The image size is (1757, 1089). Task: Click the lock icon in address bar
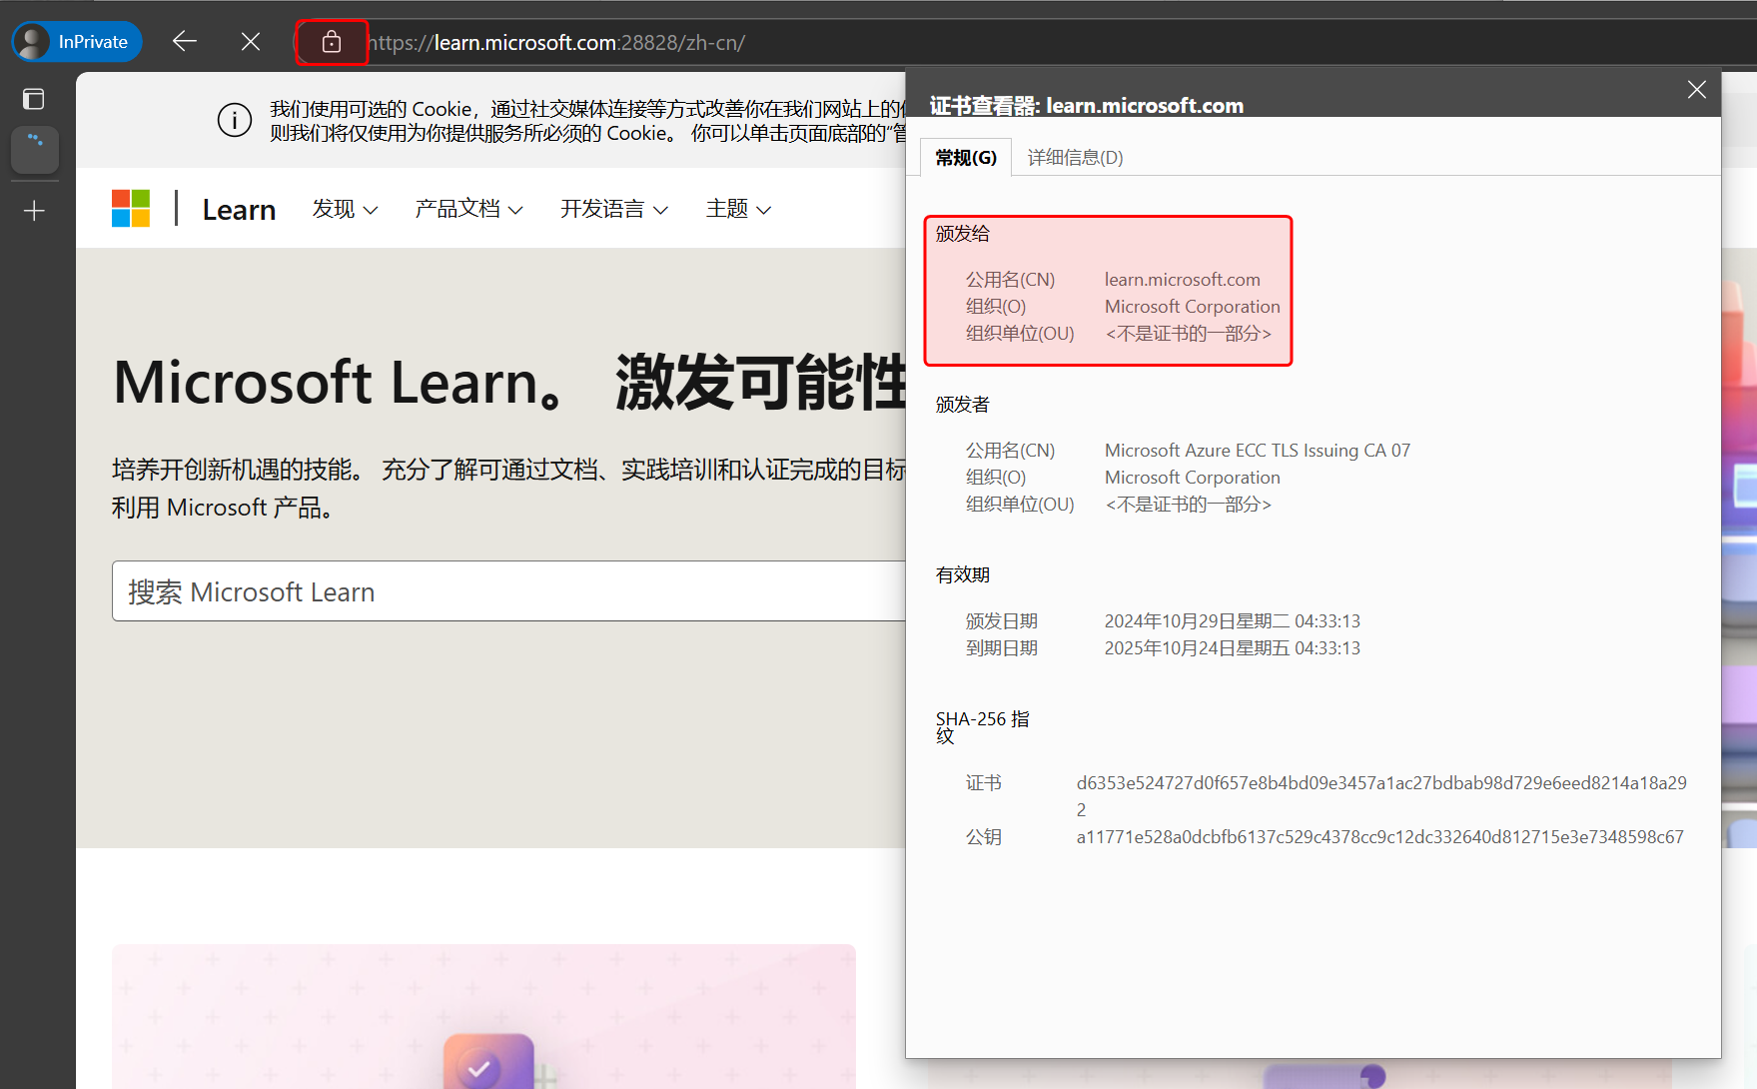pyautogui.click(x=332, y=42)
